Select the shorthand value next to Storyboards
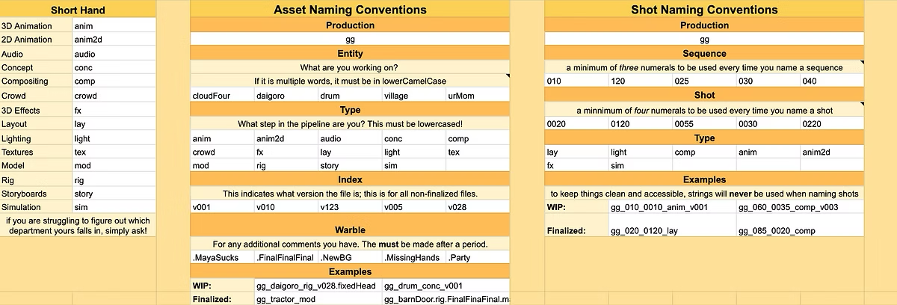Screen dimensions: 897x305 pos(114,194)
